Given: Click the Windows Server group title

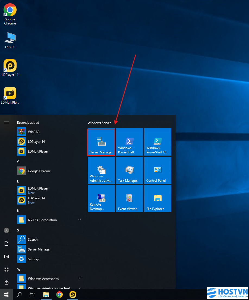Looking at the screenshot, I should pyautogui.click(x=99, y=123).
